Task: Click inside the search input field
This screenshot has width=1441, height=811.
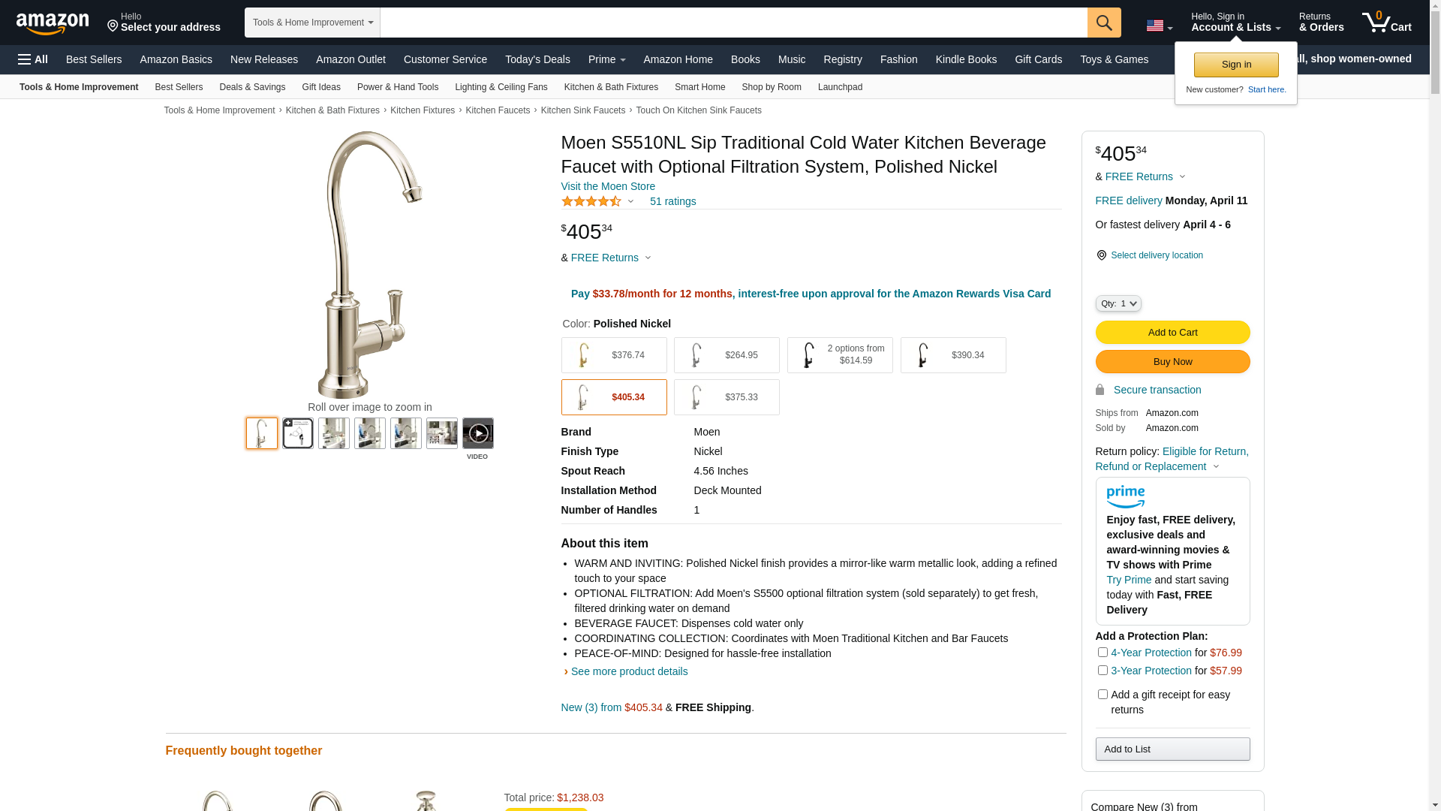Action: (733, 23)
